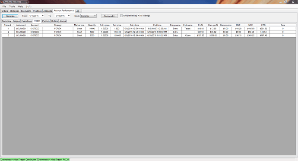Open the File menu
The height and width of the screenshot is (161, 298).
pos(4,6)
